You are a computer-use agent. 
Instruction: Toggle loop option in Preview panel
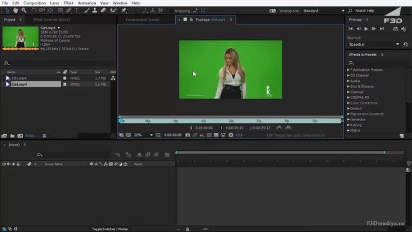[x=396, y=28]
